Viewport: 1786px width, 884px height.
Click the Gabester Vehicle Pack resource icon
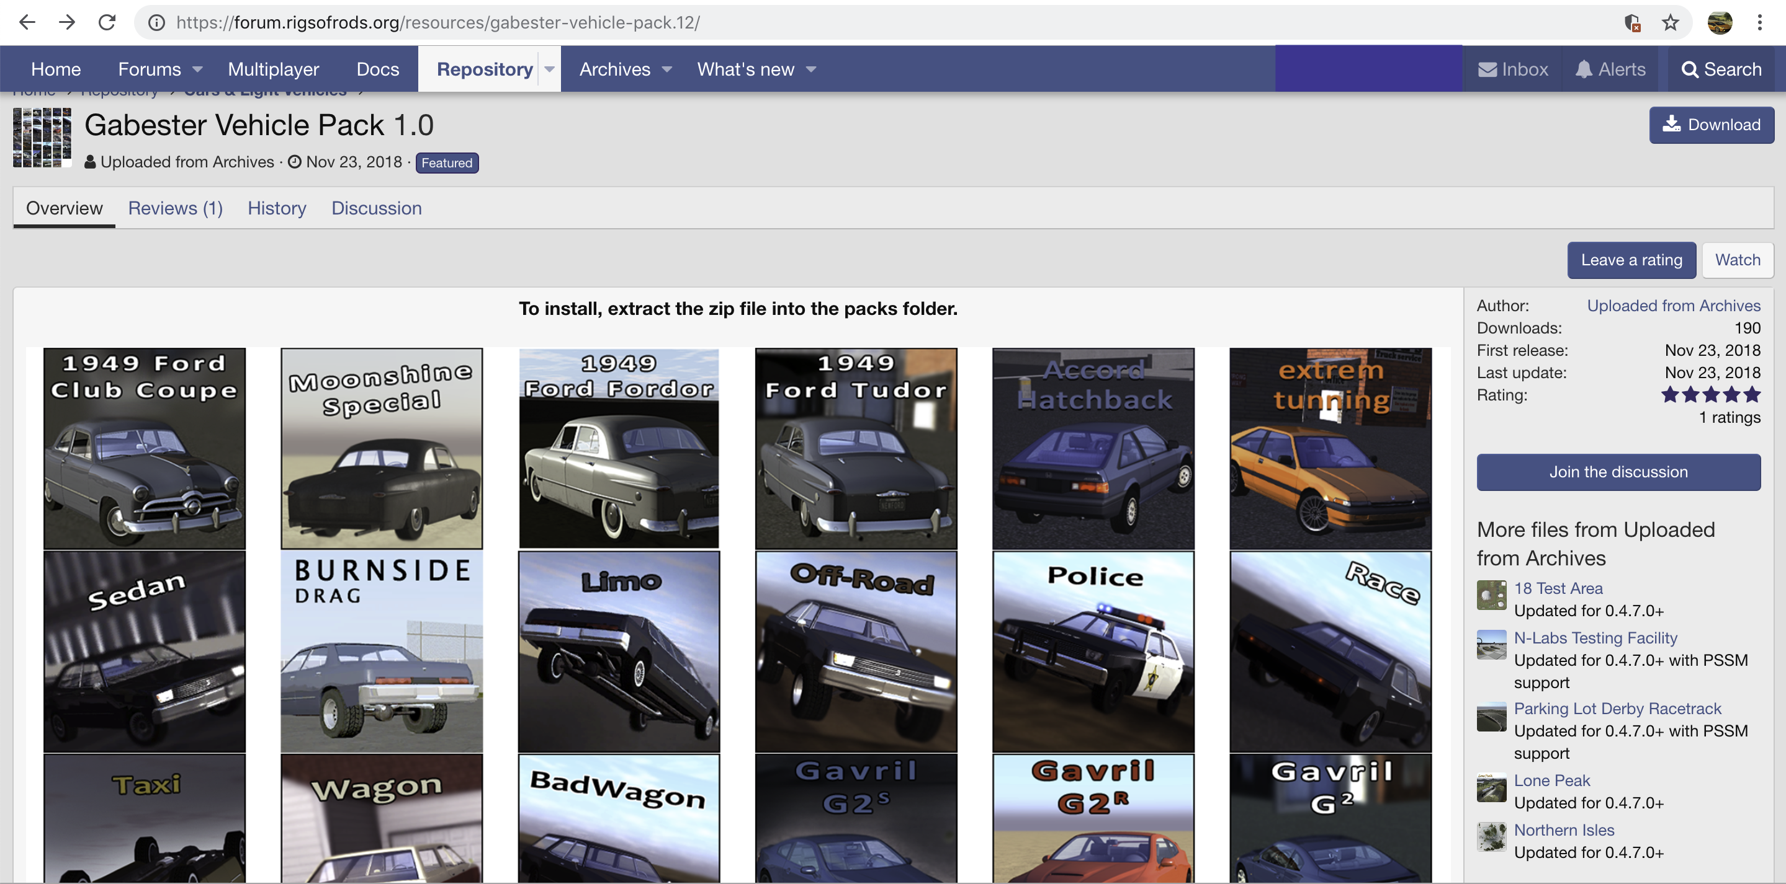[42, 137]
